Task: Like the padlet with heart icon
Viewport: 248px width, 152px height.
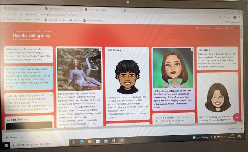Action: click(x=197, y=28)
